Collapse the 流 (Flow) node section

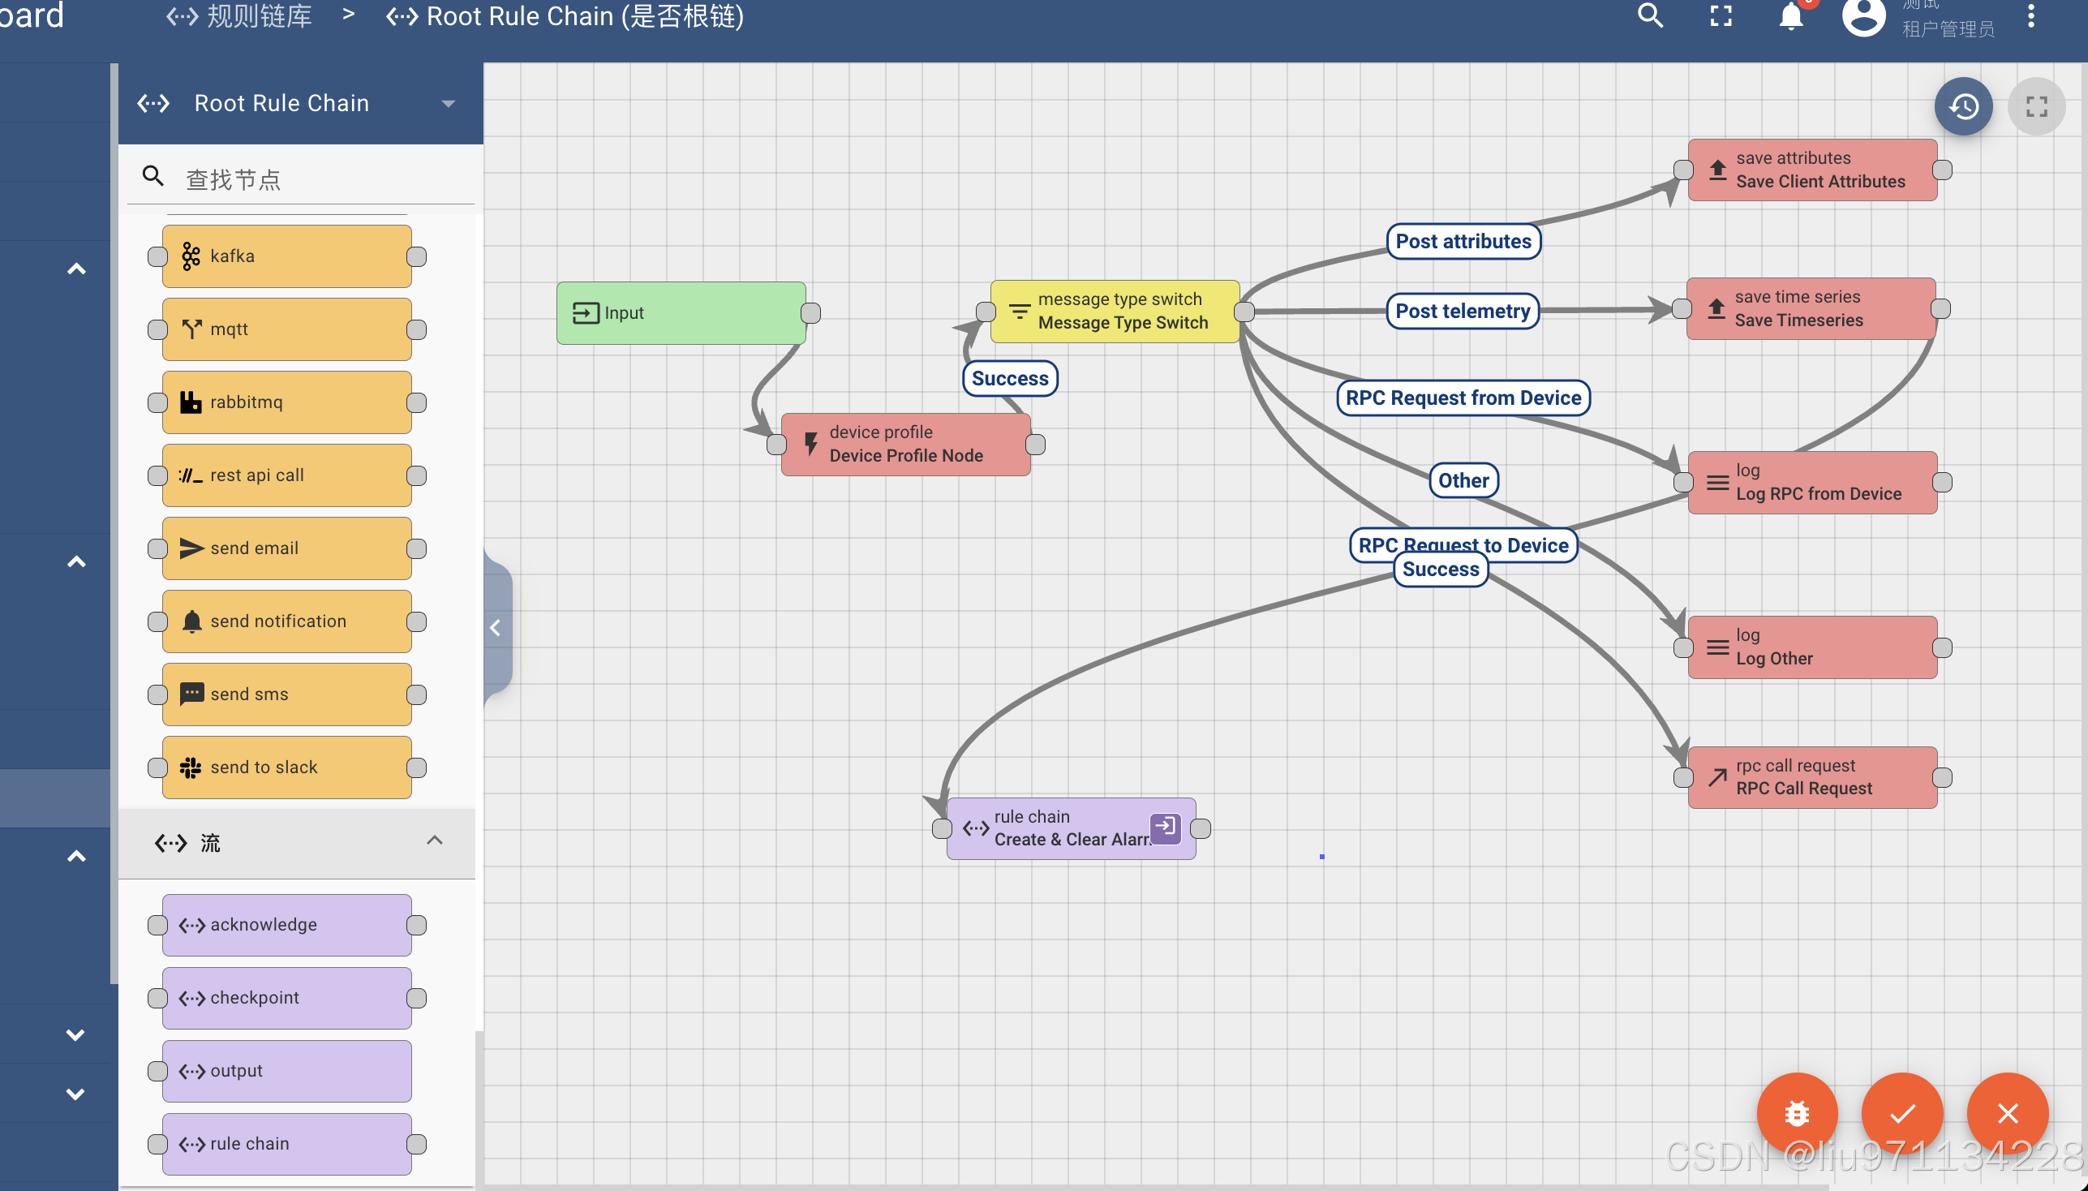(434, 841)
